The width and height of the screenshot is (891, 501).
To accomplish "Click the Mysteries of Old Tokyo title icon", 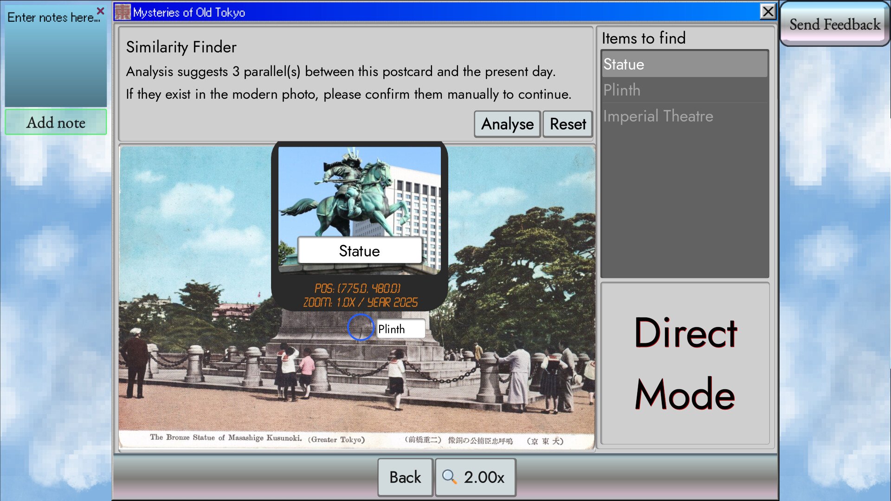I will (123, 12).
